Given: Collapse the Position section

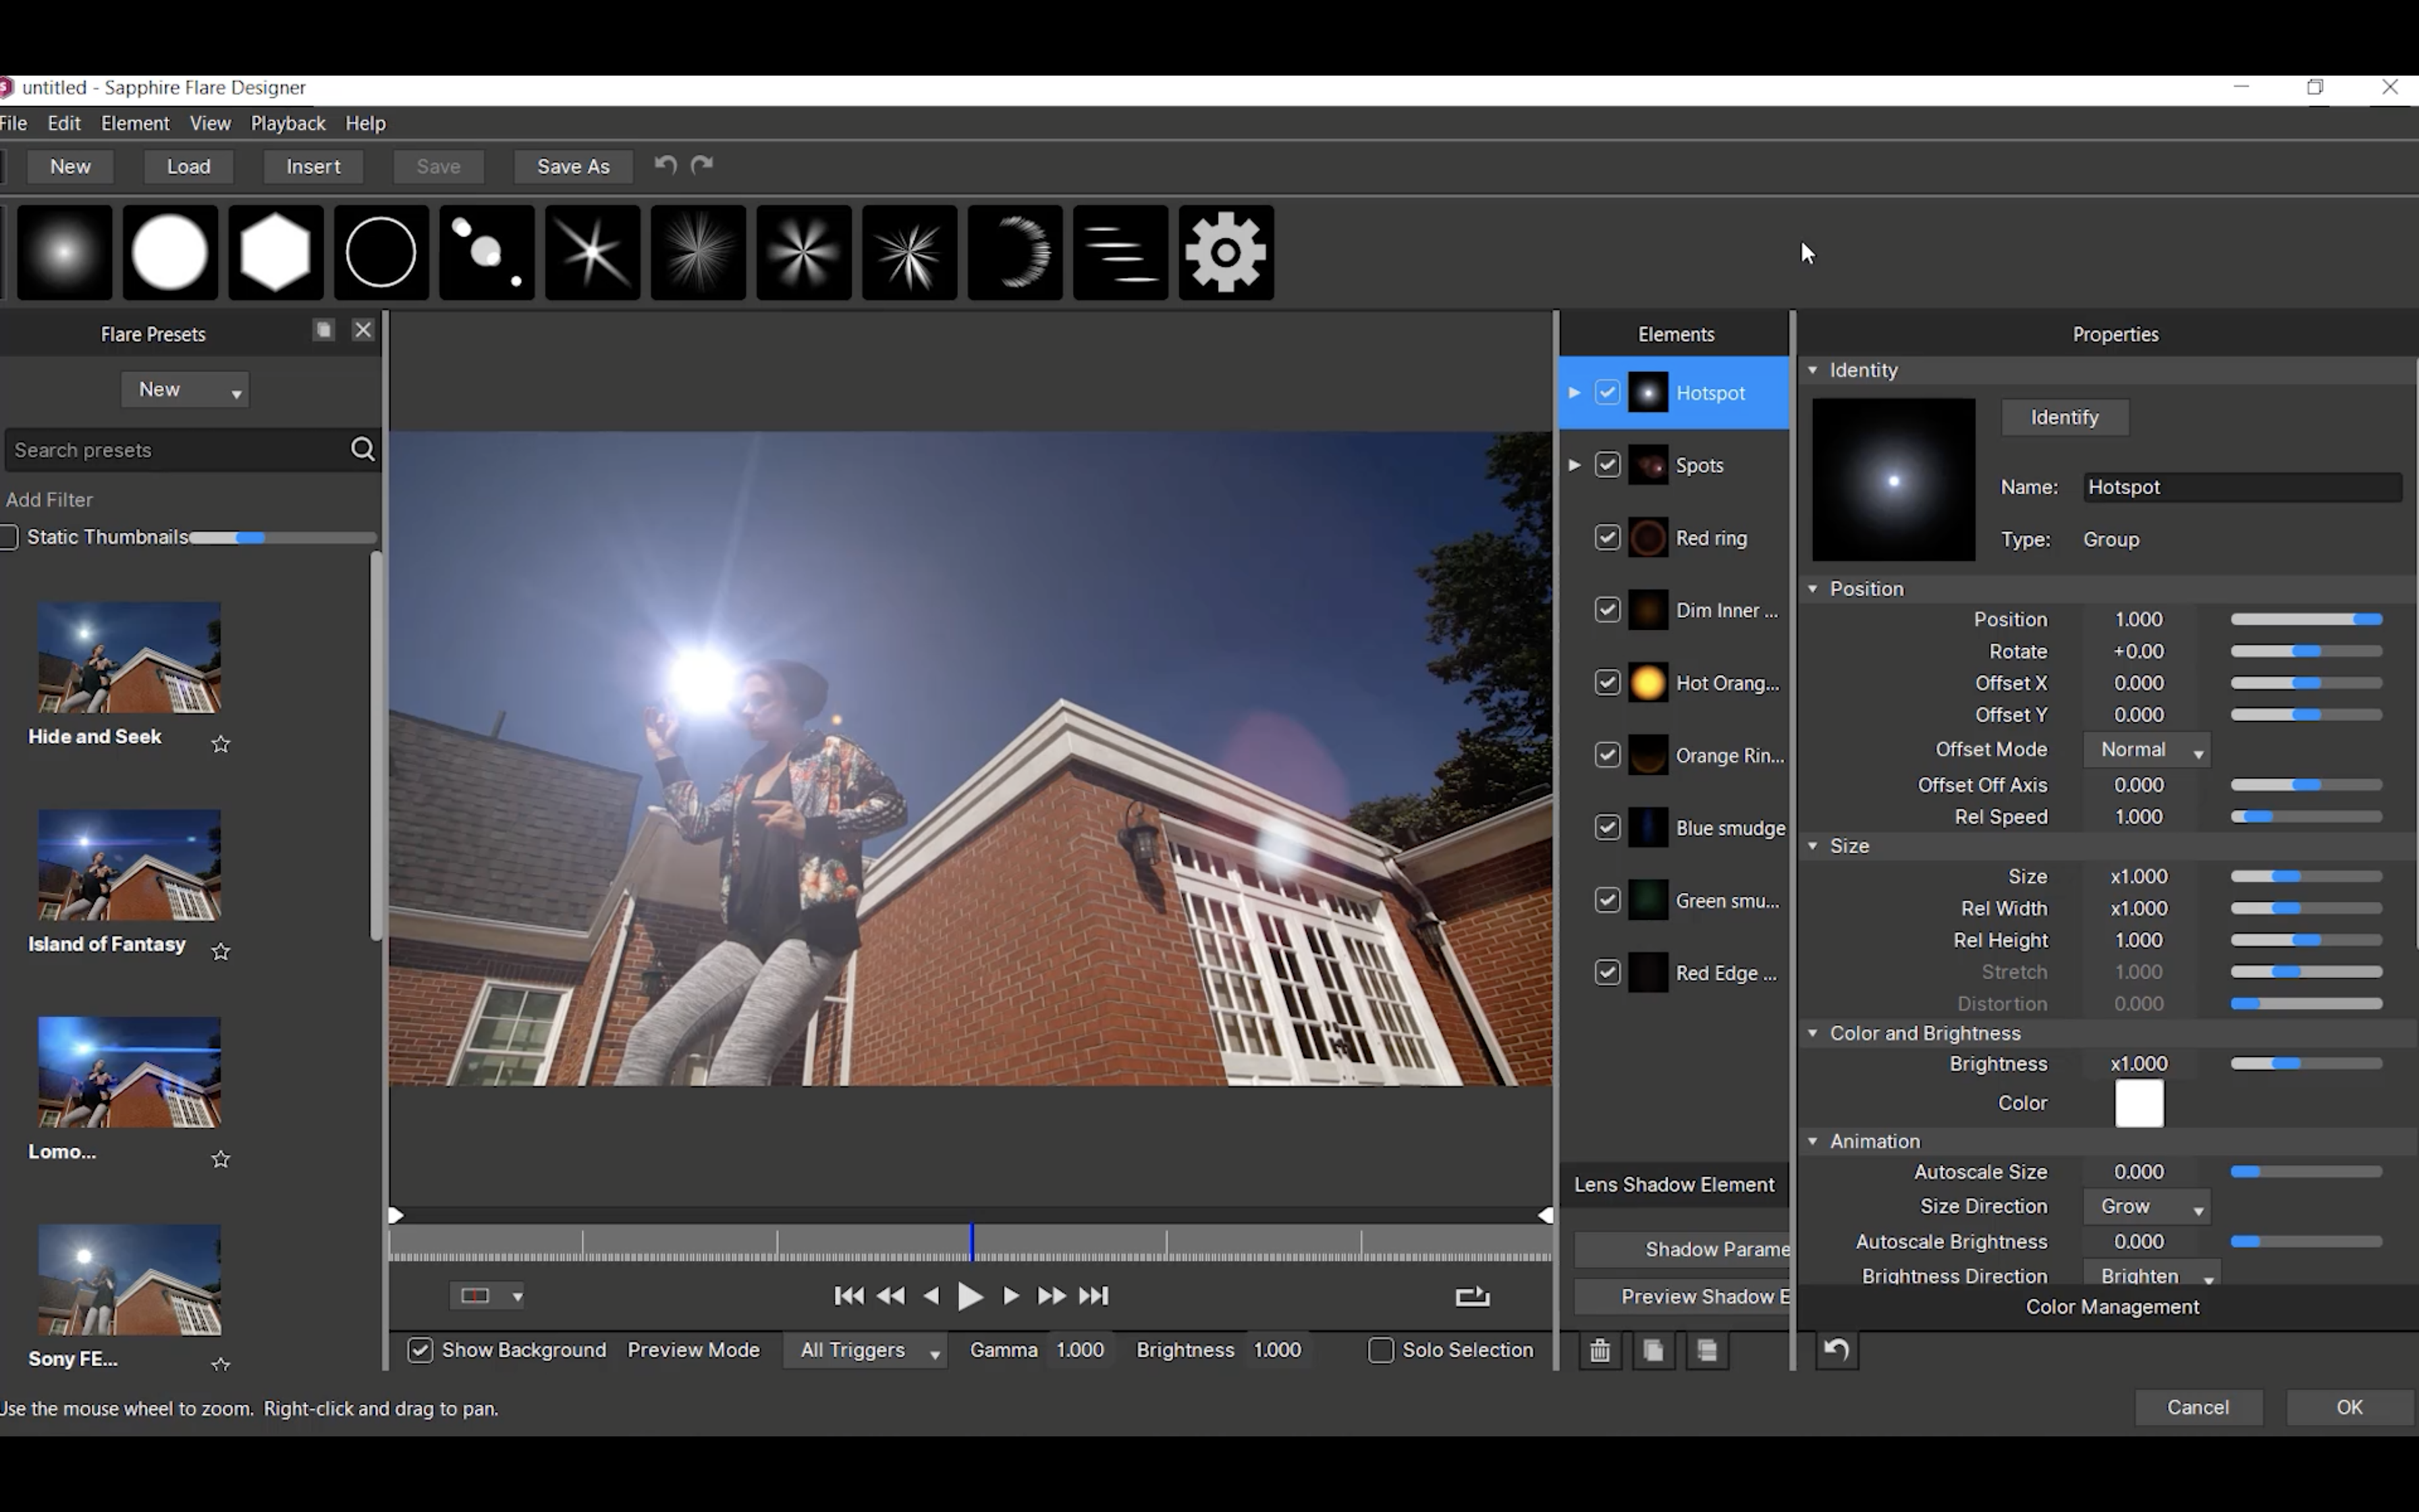Looking at the screenshot, I should tap(1812, 589).
